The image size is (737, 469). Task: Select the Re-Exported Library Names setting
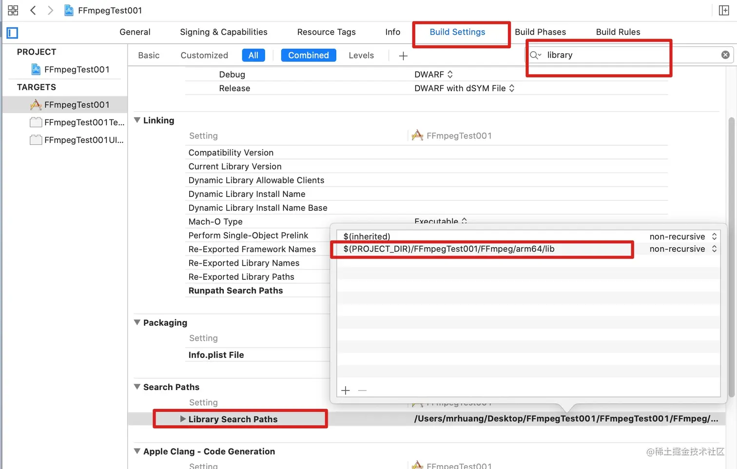pos(244,263)
